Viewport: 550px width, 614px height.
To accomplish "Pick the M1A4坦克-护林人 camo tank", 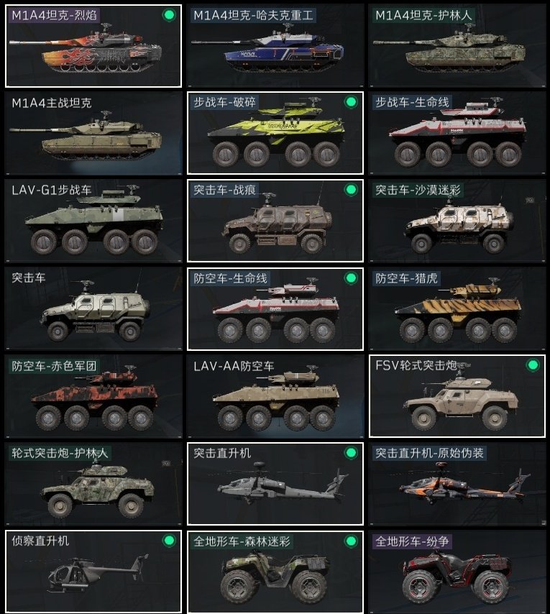I will (457, 46).
